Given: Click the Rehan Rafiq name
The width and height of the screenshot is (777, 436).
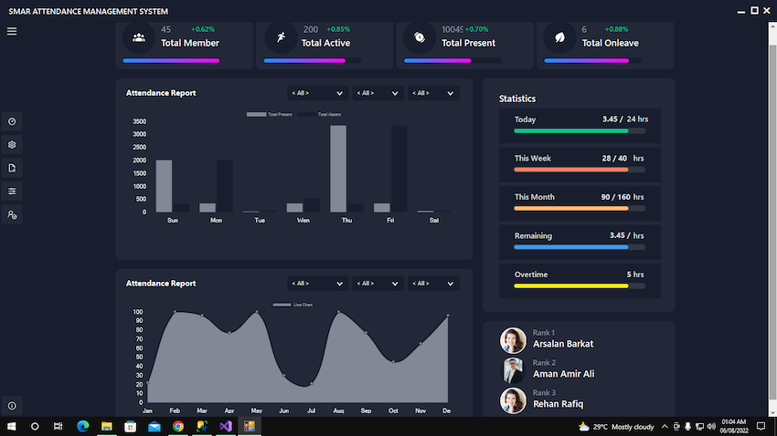Looking at the screenshot, I should pos(558,404).
